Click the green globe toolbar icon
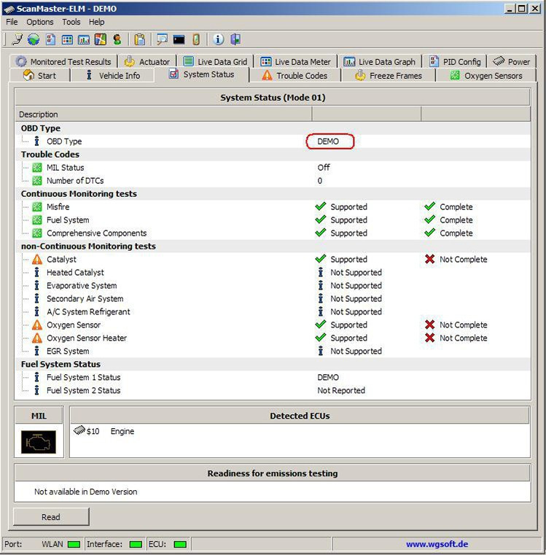Viewport: 546px width, 555px height. click(x=34, y=39)
